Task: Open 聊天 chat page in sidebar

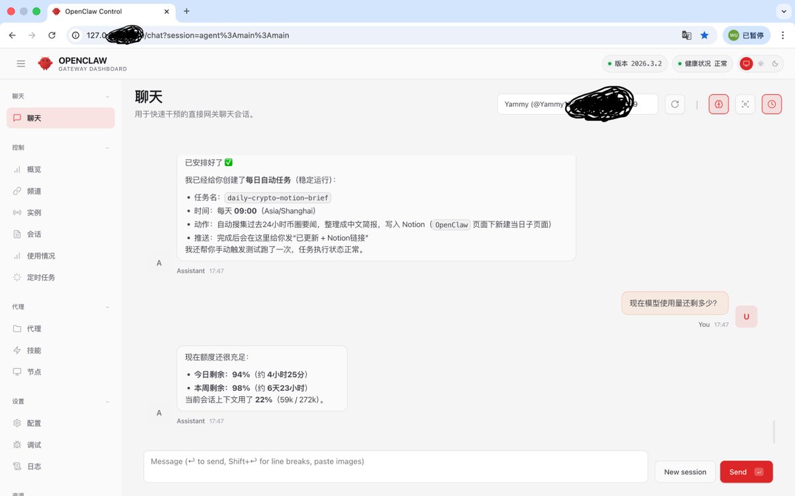Action: (x=60, y=118)
